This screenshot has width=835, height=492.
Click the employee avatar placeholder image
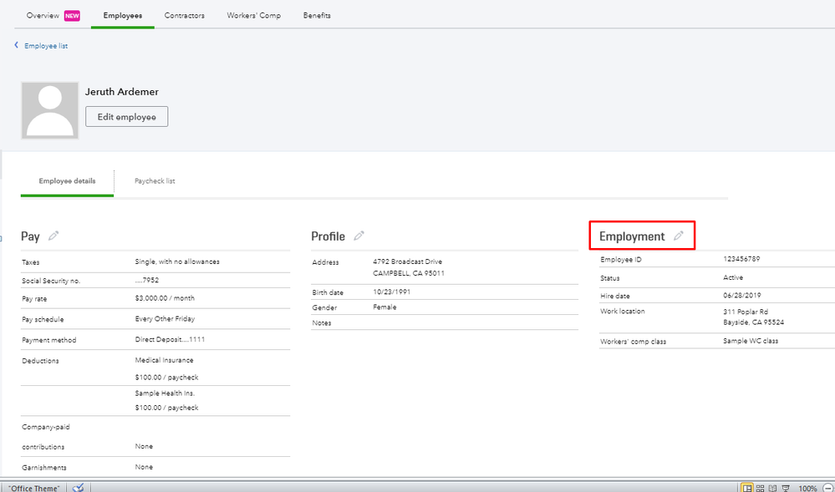pos(50,111)
